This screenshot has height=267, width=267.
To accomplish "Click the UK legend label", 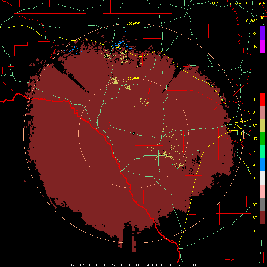I will [255, 47].
